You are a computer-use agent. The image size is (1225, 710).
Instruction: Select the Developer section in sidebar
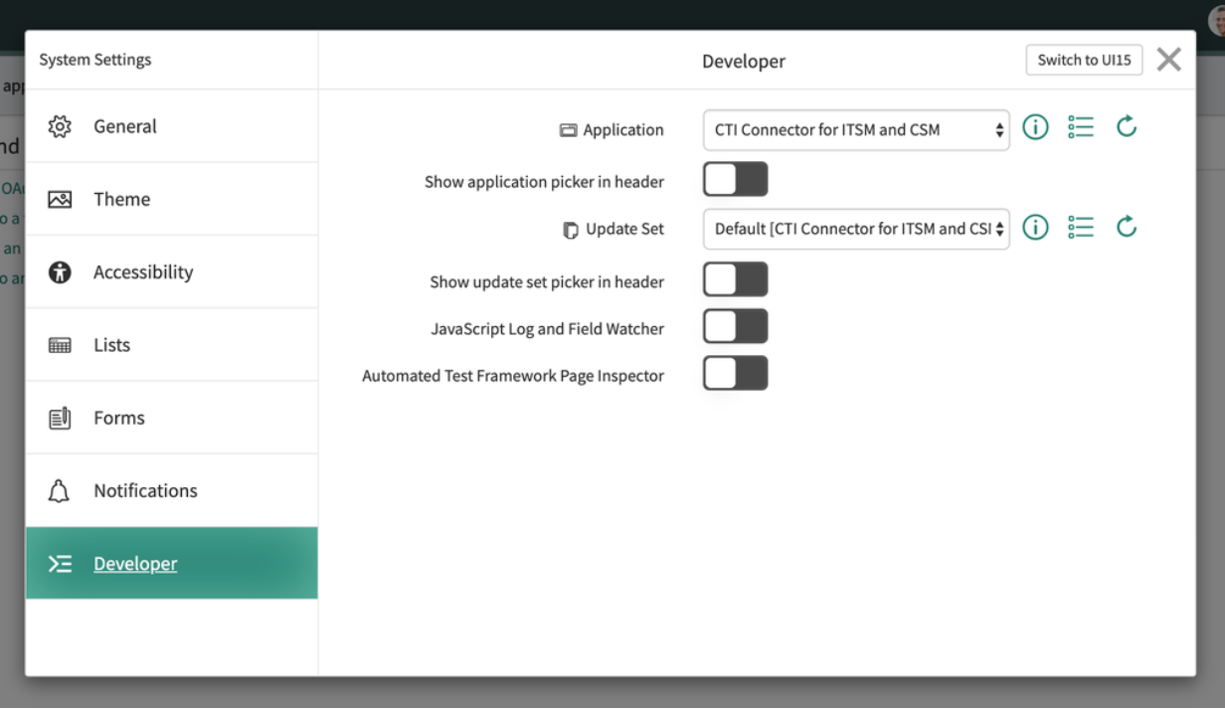pos(135,563)
